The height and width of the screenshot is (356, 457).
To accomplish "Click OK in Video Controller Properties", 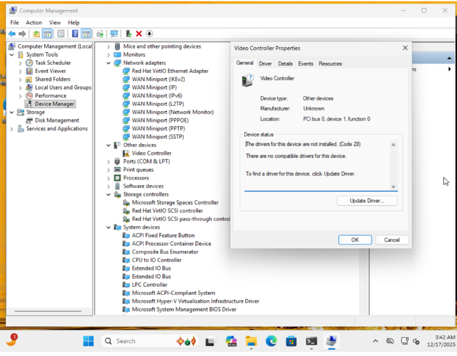I will [x=355, y=239].
